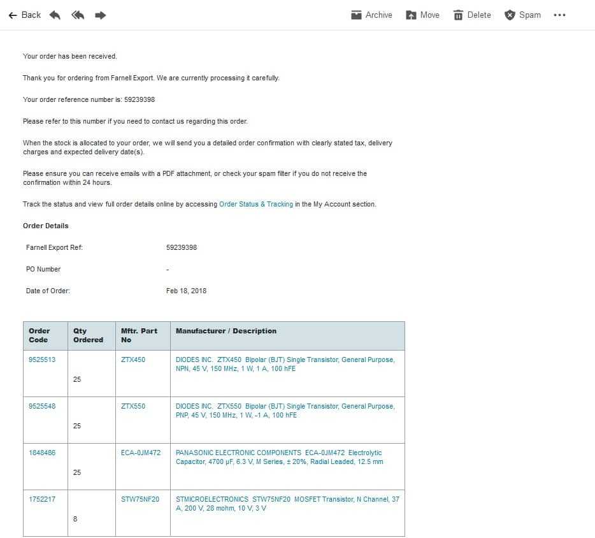Click the 'Qty Ordered' column header
The width and height of the screenshot is (595, 538).
88,335
